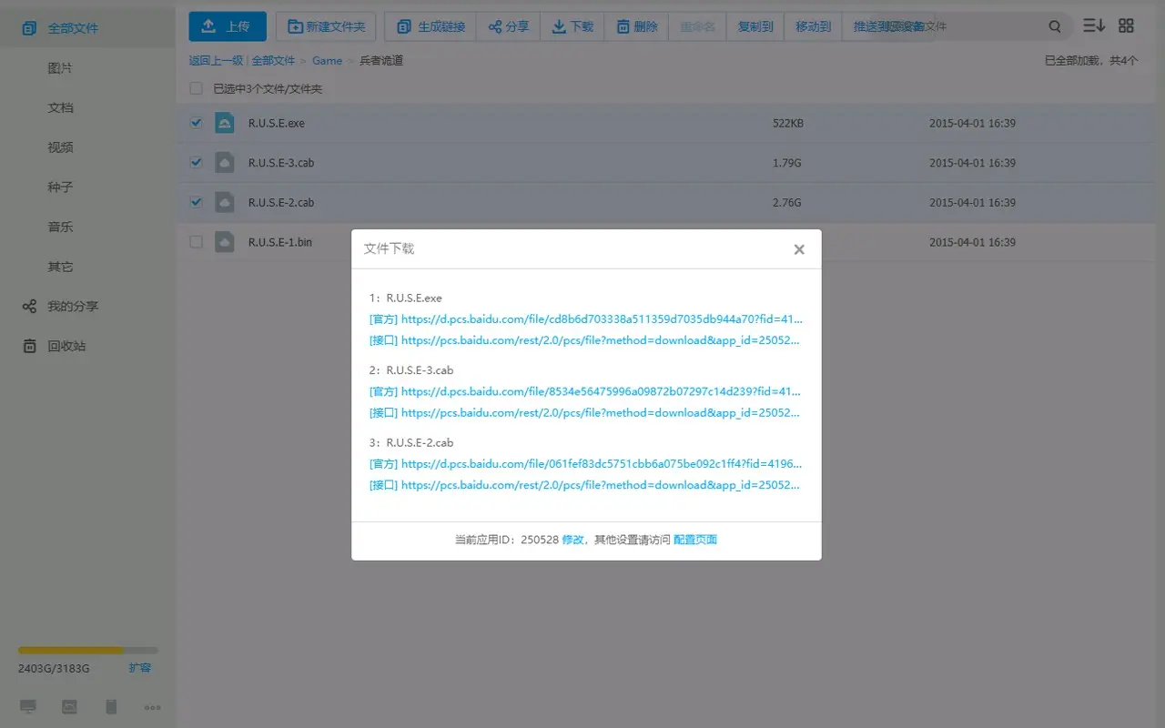The width and height of the screenshot is (1165, 728).
Task: Select the R.U.S.E-1.bin checkbox
Action: click(x=196, y=242)
